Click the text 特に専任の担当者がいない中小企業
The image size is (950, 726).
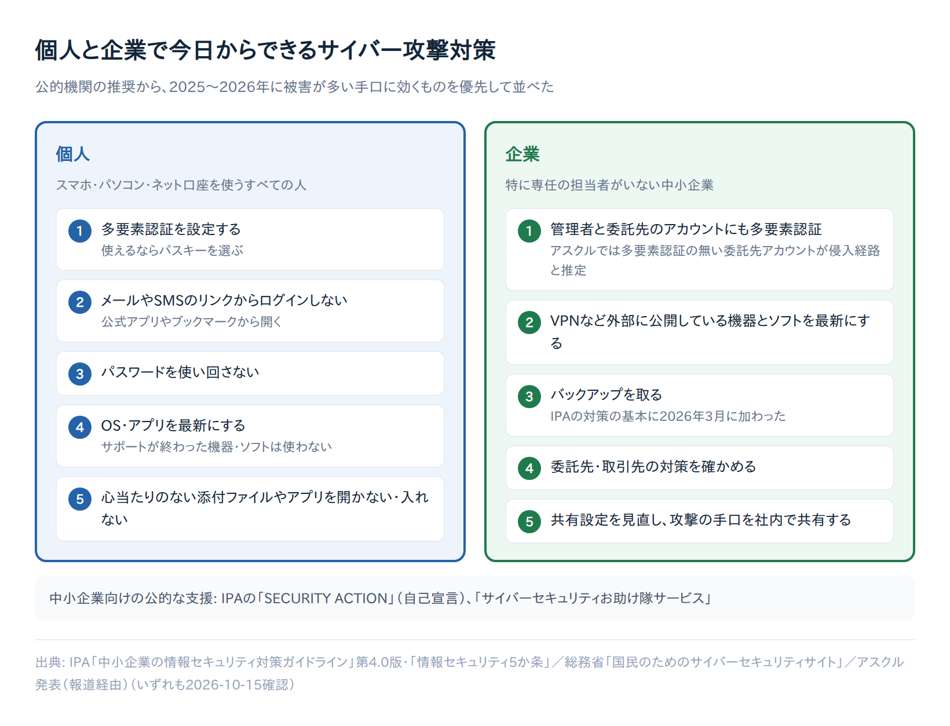click(609, 185)
